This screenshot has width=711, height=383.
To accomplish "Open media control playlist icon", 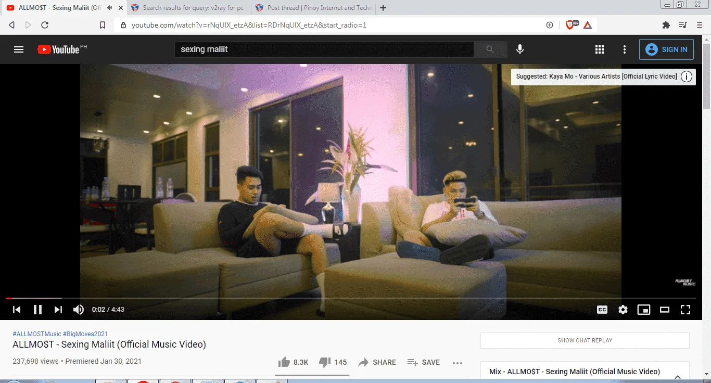I will click(x=683, y=25).
